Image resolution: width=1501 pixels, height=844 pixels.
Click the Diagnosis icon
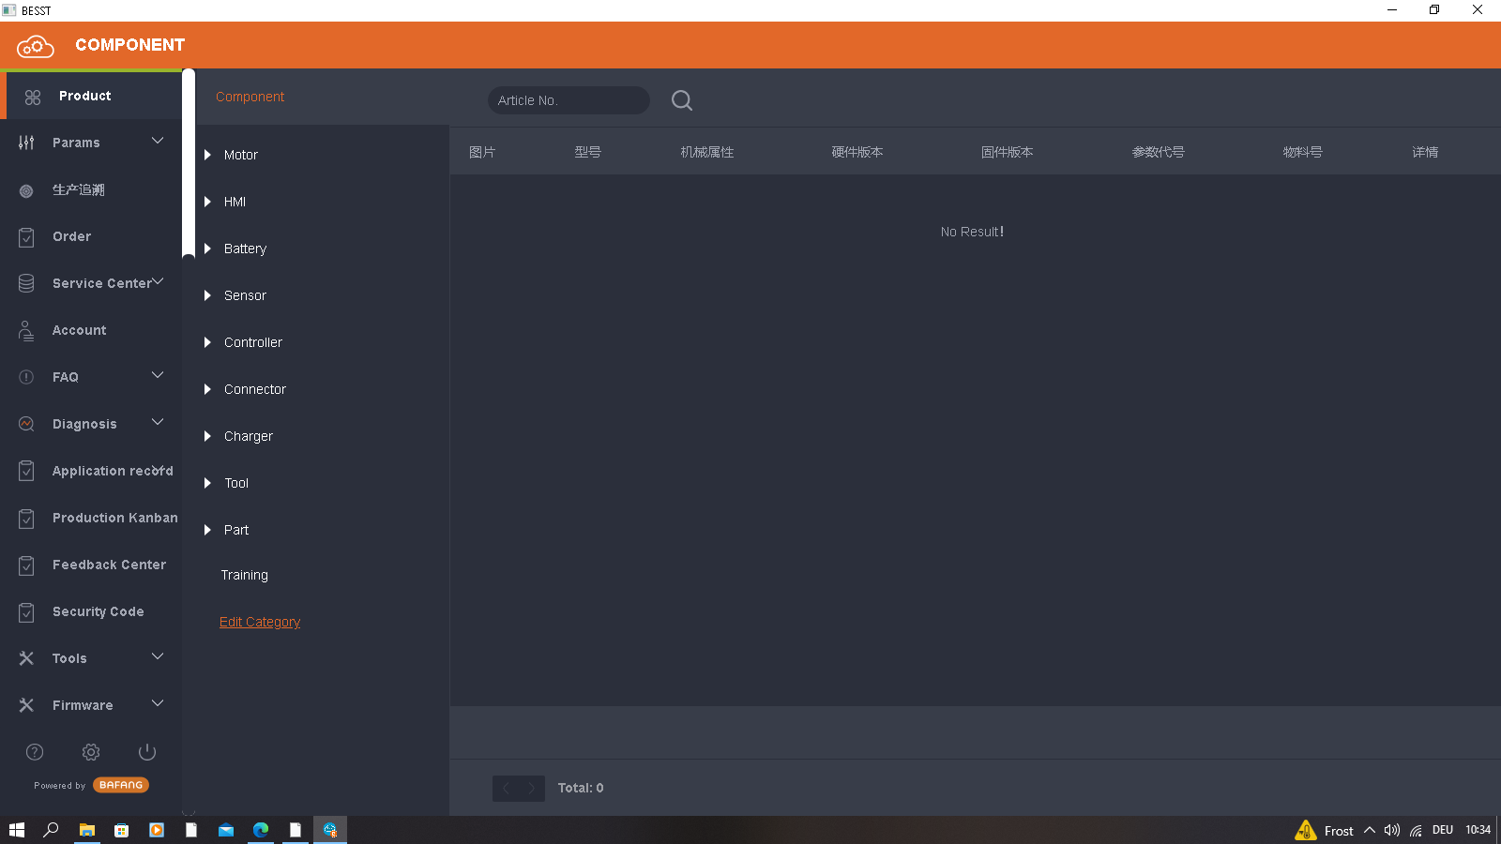(x=26, y=424)
